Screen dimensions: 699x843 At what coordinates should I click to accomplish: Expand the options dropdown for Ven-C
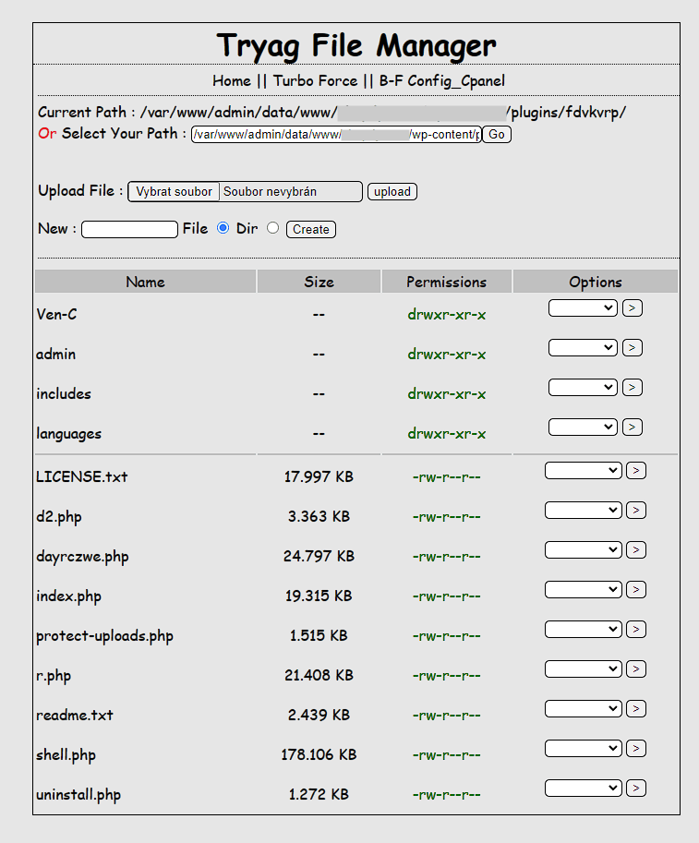pos(583,308)
